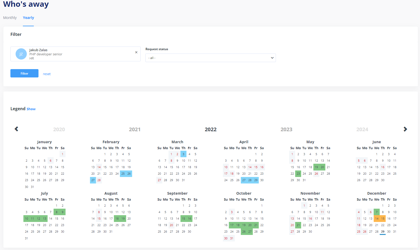This screenshot has height=250, width=420.
Task: Switch calendar to year 2024
Action: (x=362, y=129)
